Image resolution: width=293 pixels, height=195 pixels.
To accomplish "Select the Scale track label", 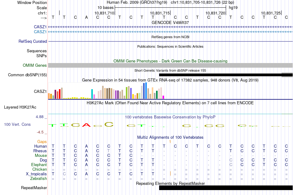I will click(42, 8).
